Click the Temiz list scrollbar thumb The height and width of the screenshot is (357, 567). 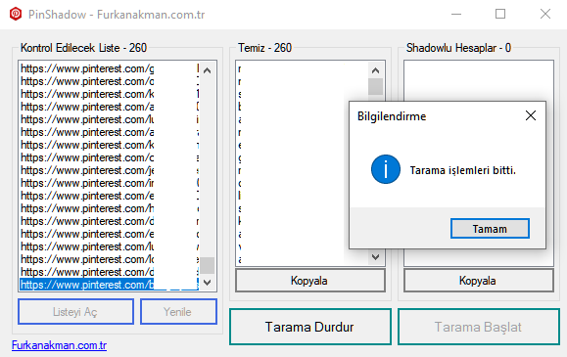click(x=376, y=86)
